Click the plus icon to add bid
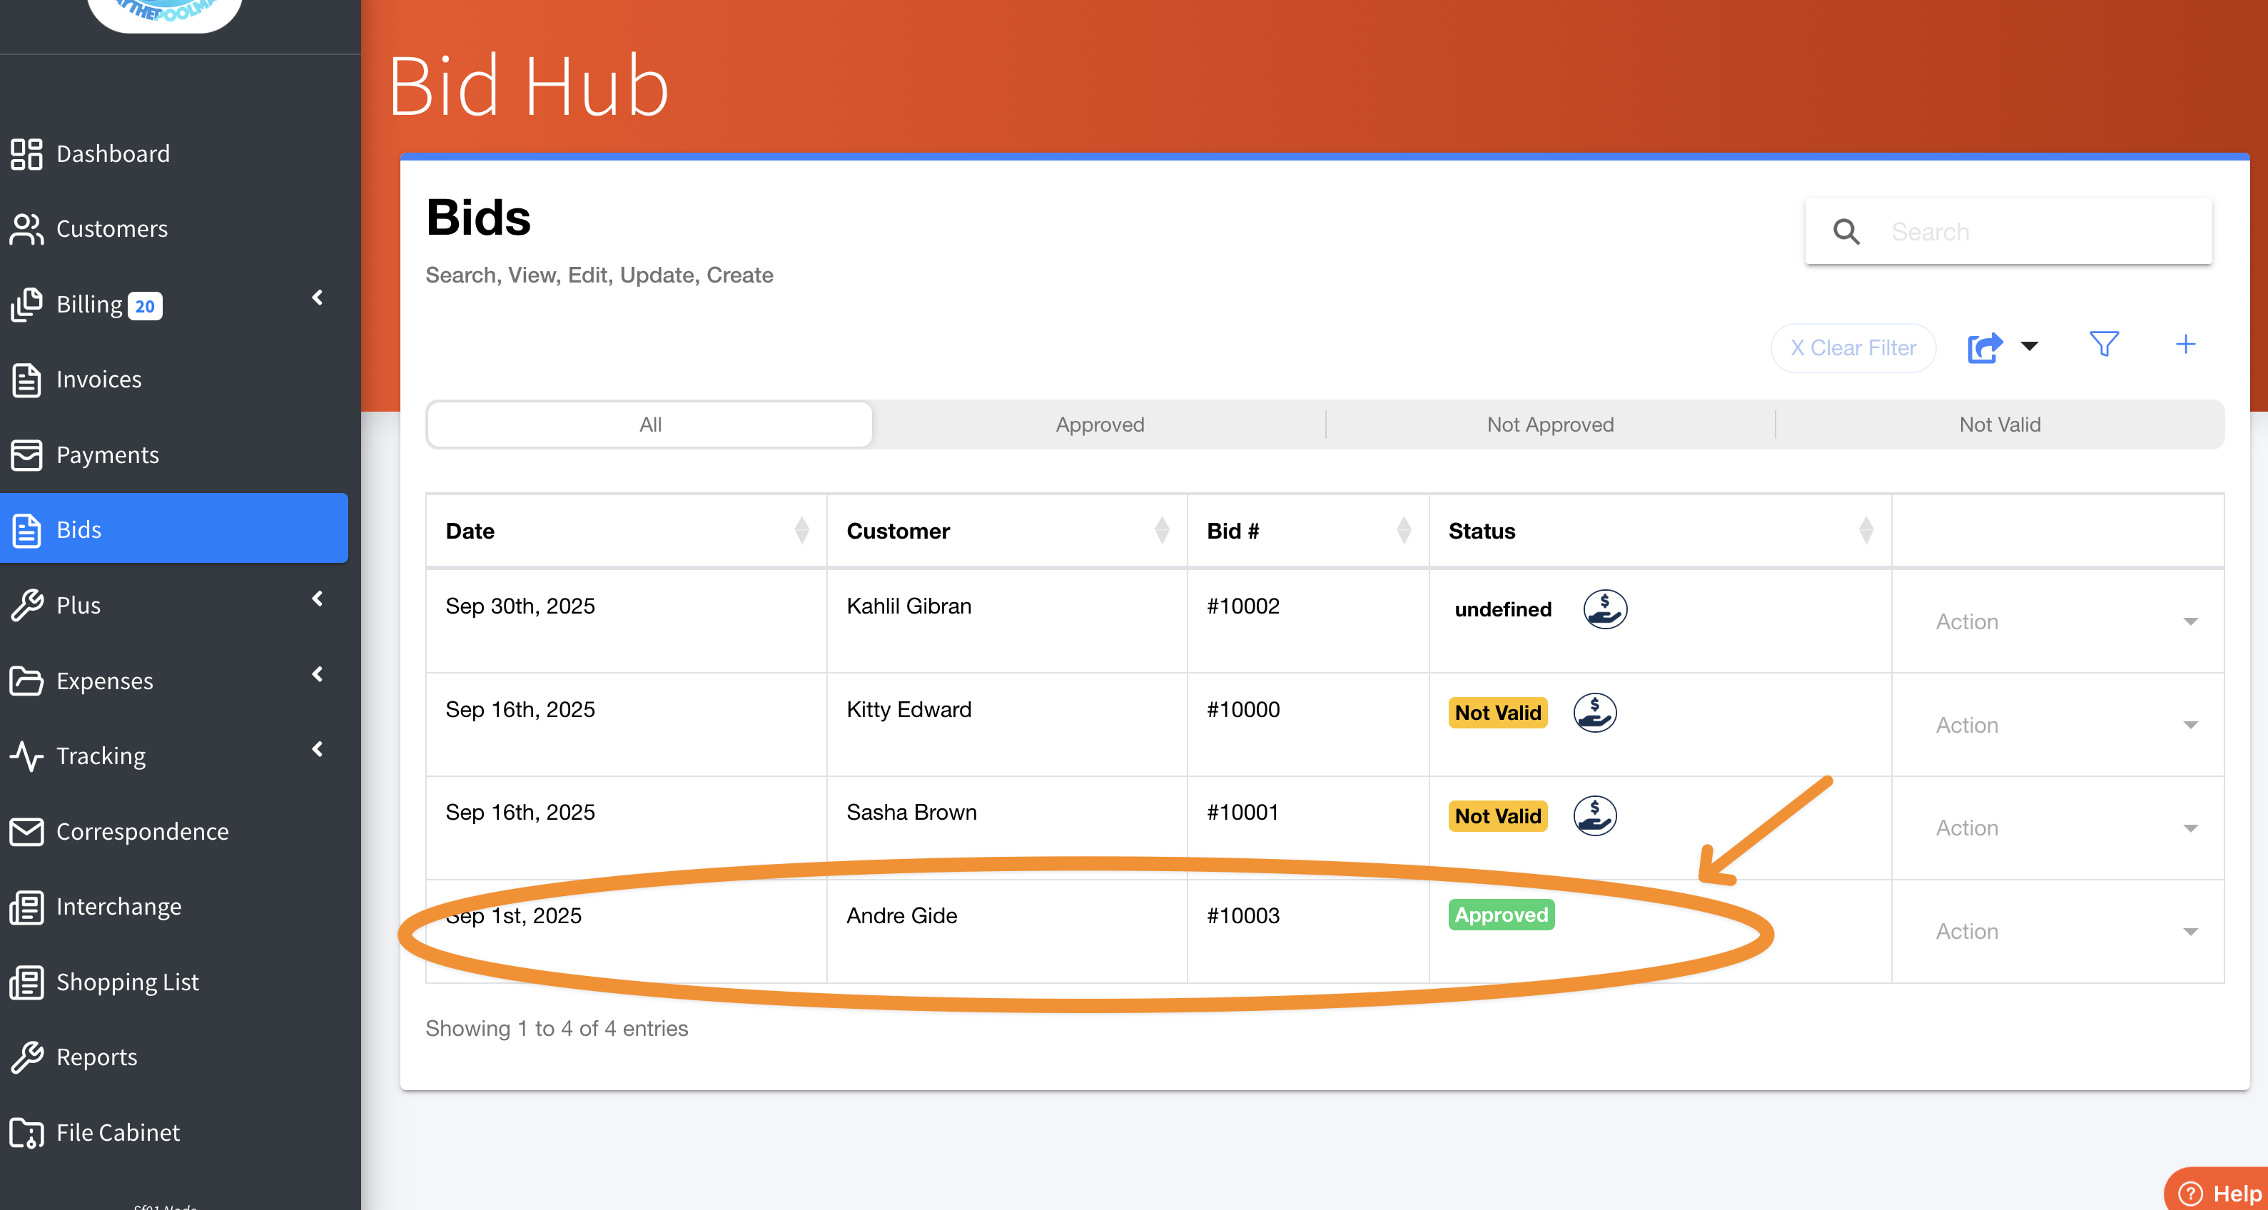 coord(2185,345)
